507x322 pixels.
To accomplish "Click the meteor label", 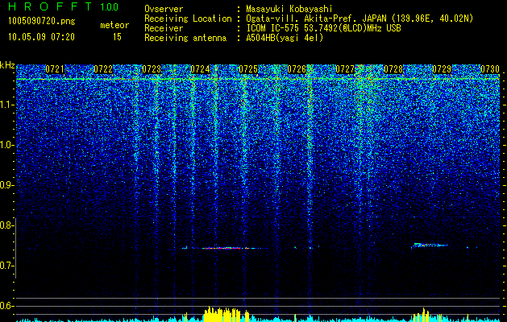I will pyautogui.click(x=114, y=25).
